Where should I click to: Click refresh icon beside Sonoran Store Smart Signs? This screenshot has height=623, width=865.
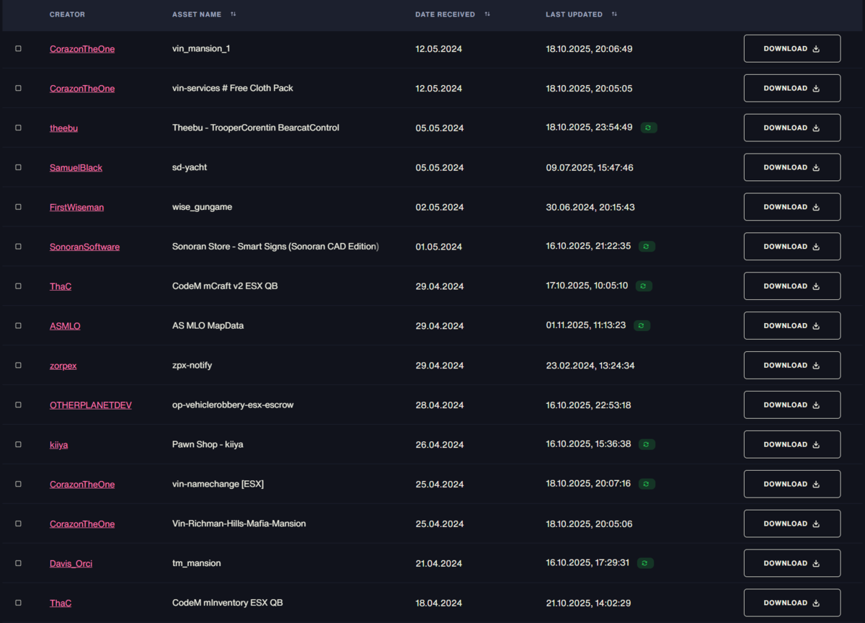coord(647,247)
